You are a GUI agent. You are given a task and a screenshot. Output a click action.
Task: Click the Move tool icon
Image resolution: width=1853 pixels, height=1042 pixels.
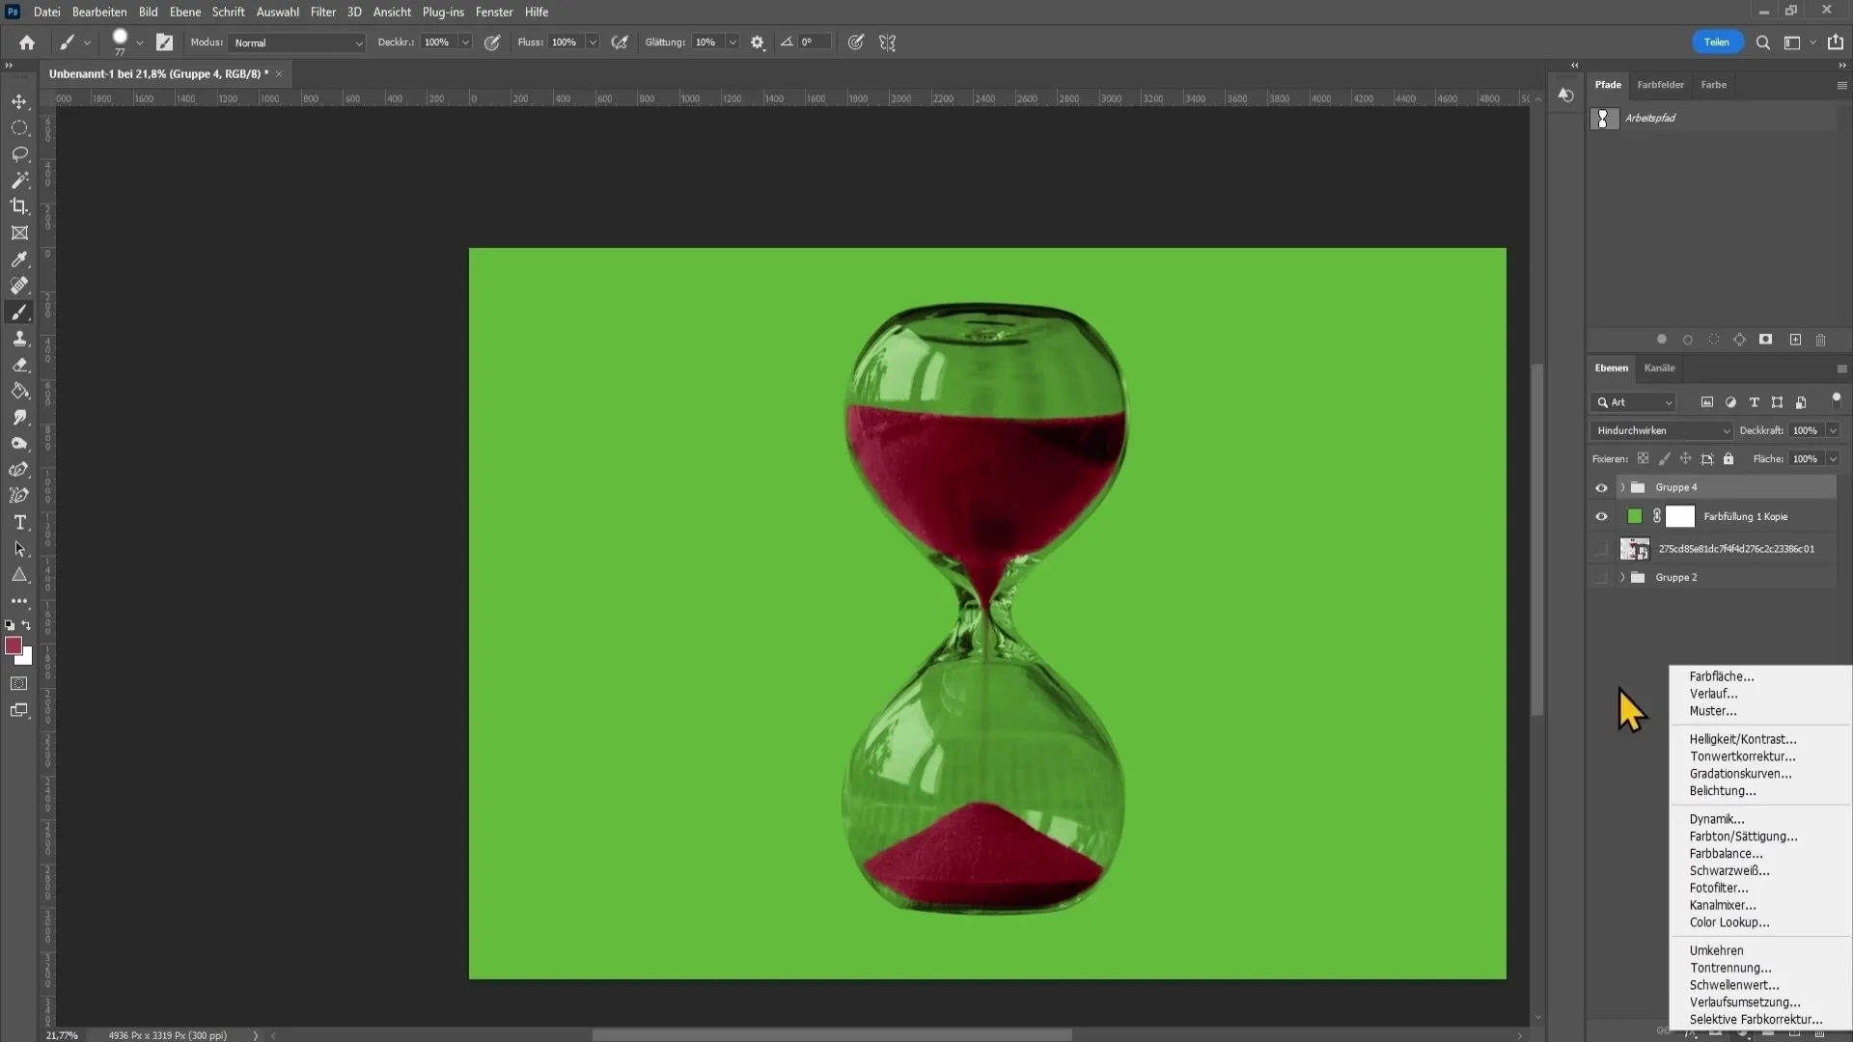pos(19,100)
